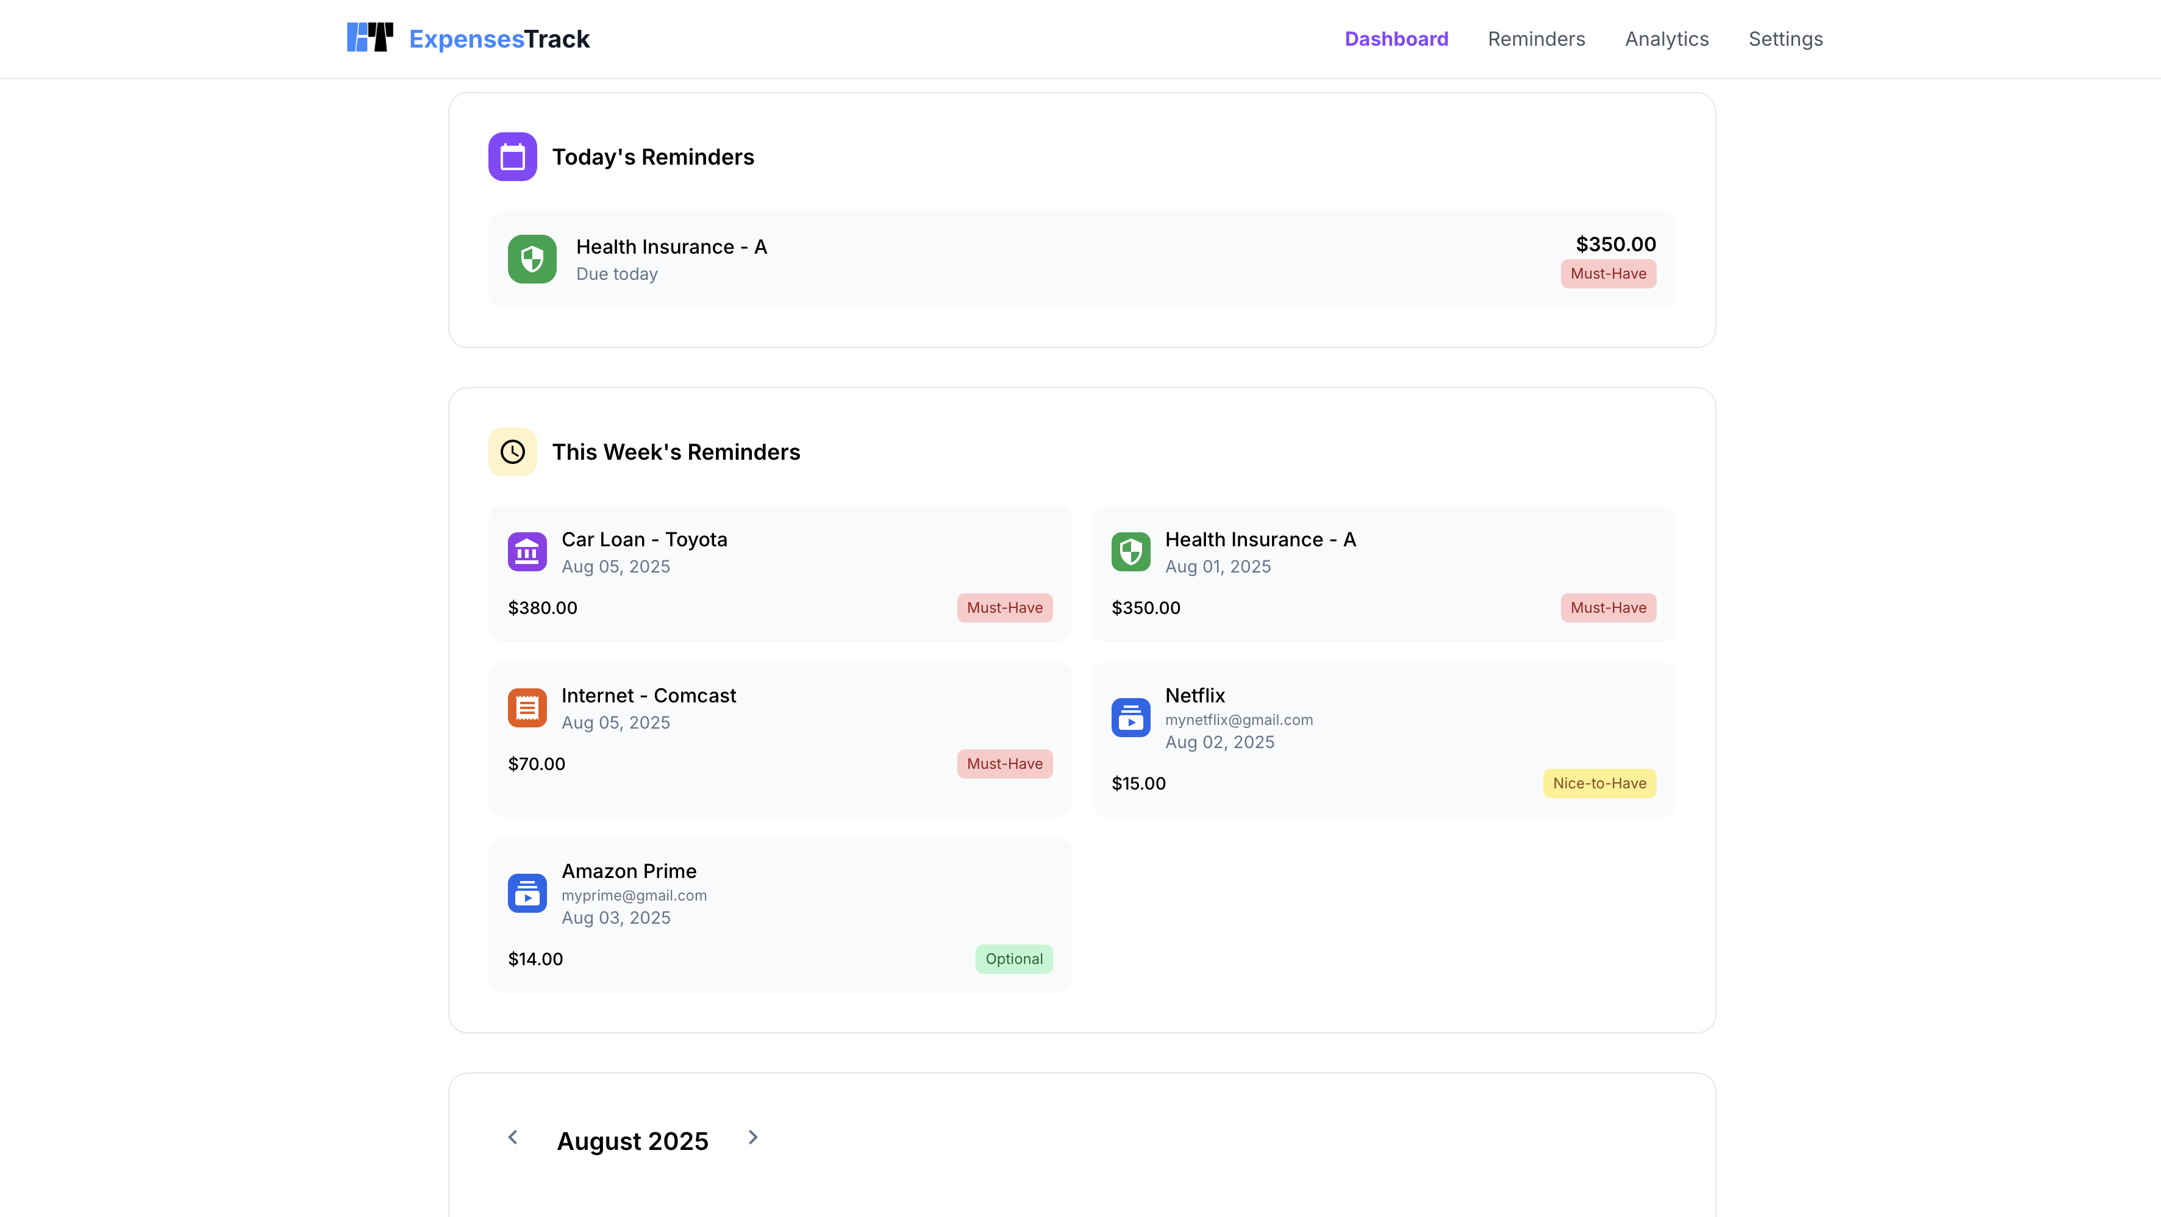Click the blue subscription icon for Netflix
Image resolution: width=2161 pixels, height=1217 pixels.
pos(1131,718)
